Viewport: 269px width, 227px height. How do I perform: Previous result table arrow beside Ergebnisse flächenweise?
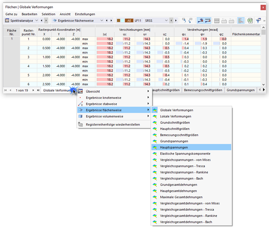click(107, 21)
